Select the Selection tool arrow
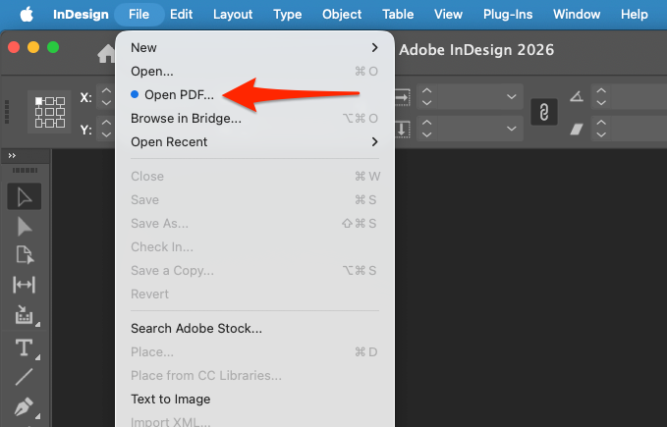This screenshot has width=667, height=427. pos(24,196)
